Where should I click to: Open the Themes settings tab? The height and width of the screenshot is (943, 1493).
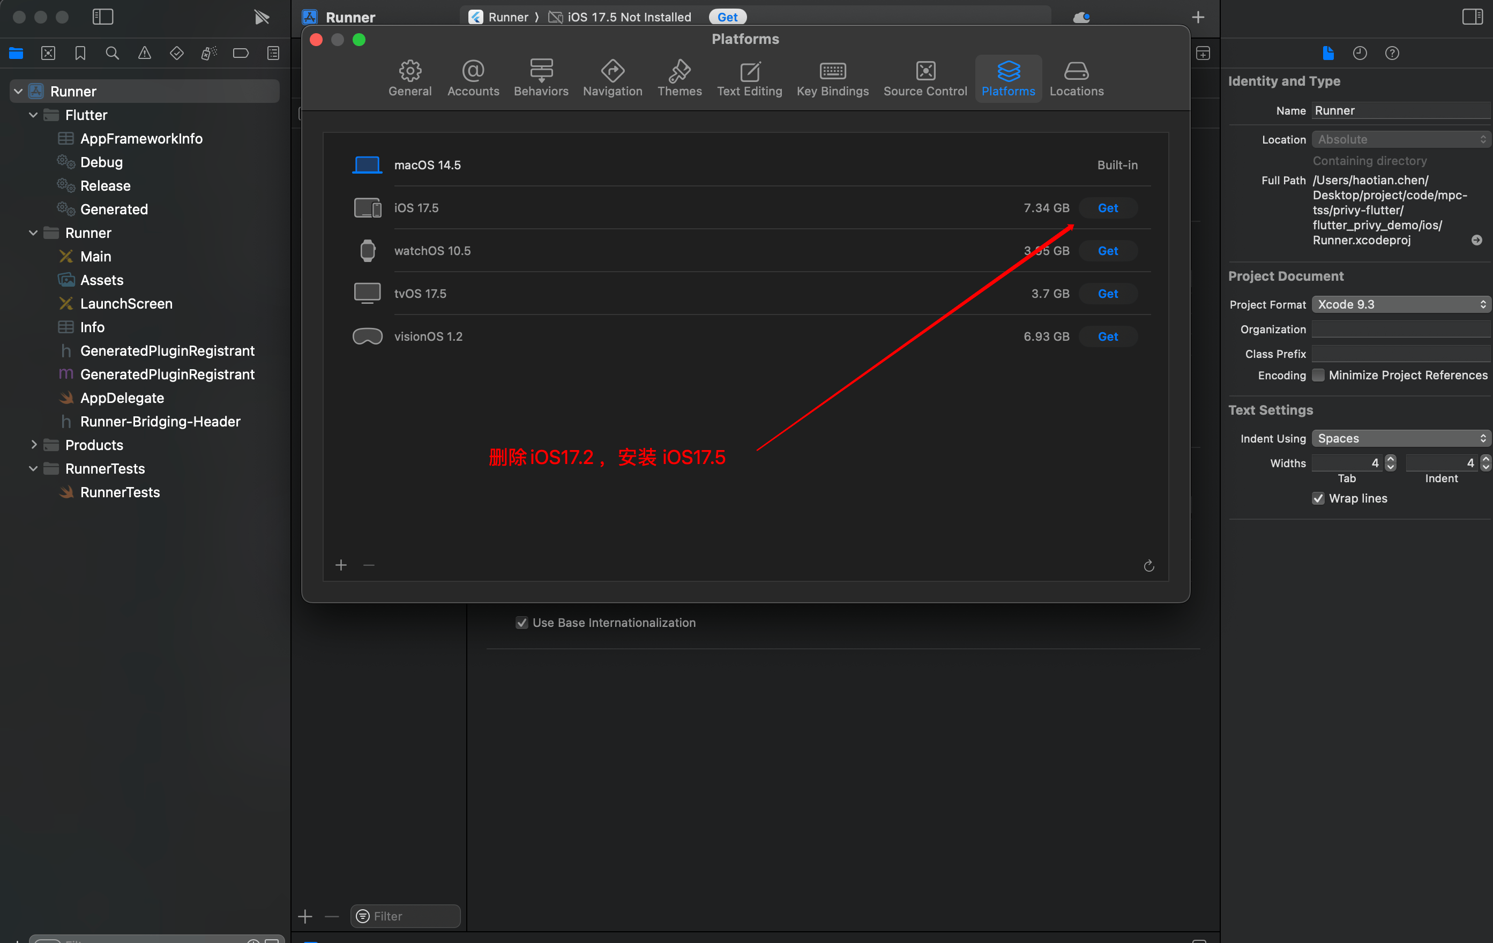680,79
